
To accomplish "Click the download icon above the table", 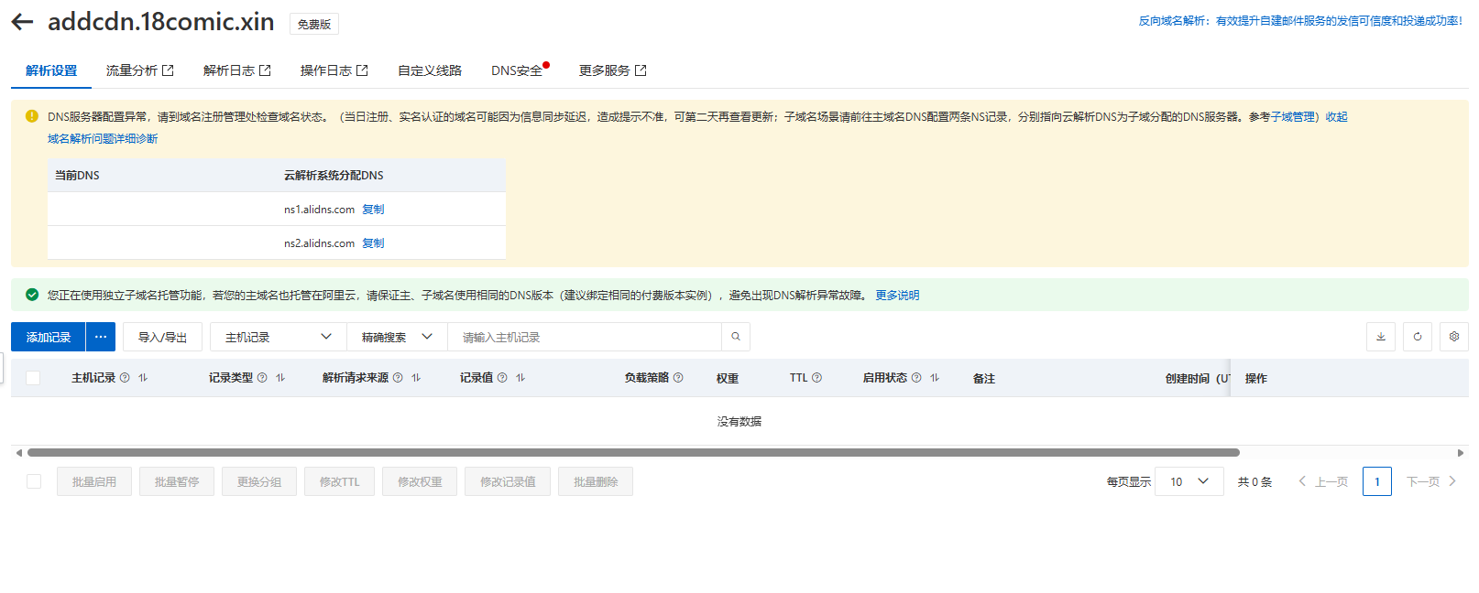I will [x=1380, y=337].
